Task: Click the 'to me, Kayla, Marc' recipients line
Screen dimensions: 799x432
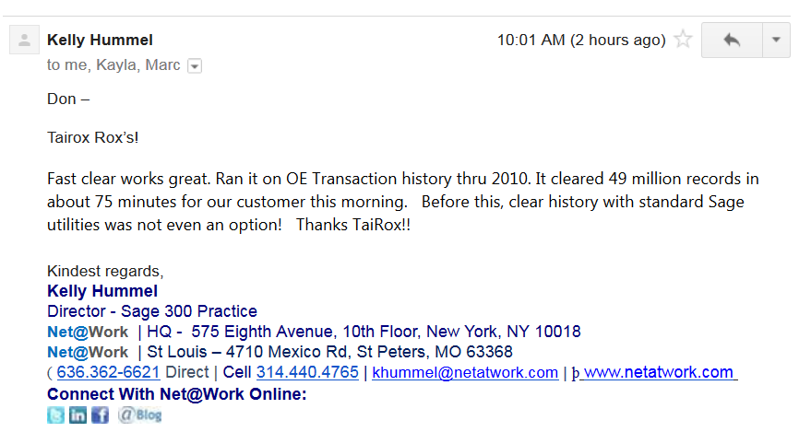Action: coord(113,65)
